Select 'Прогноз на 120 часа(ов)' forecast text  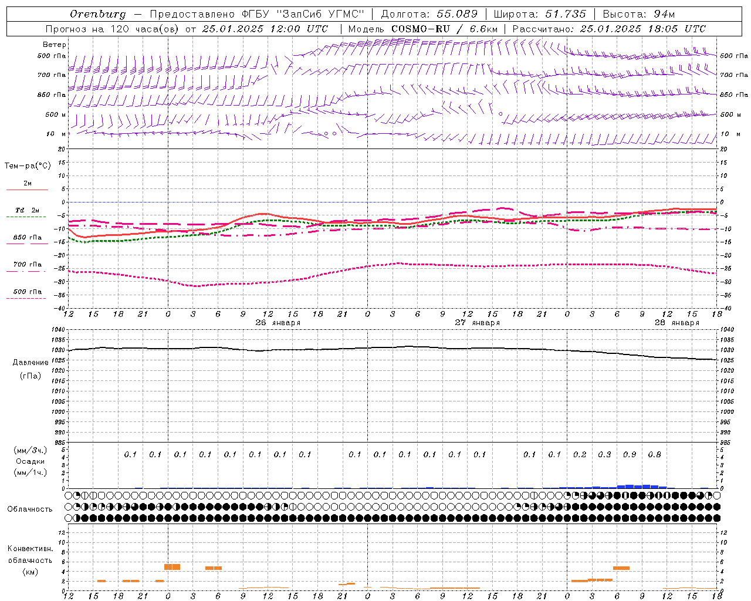pyautogui.click(x=112, y=29)
